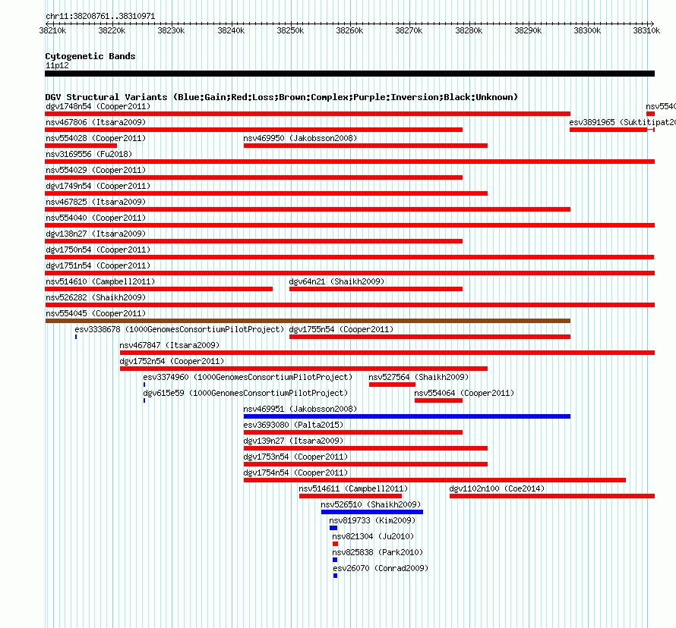
Task: Click the red nsv554064 loss bar
Action: [438, 400]
